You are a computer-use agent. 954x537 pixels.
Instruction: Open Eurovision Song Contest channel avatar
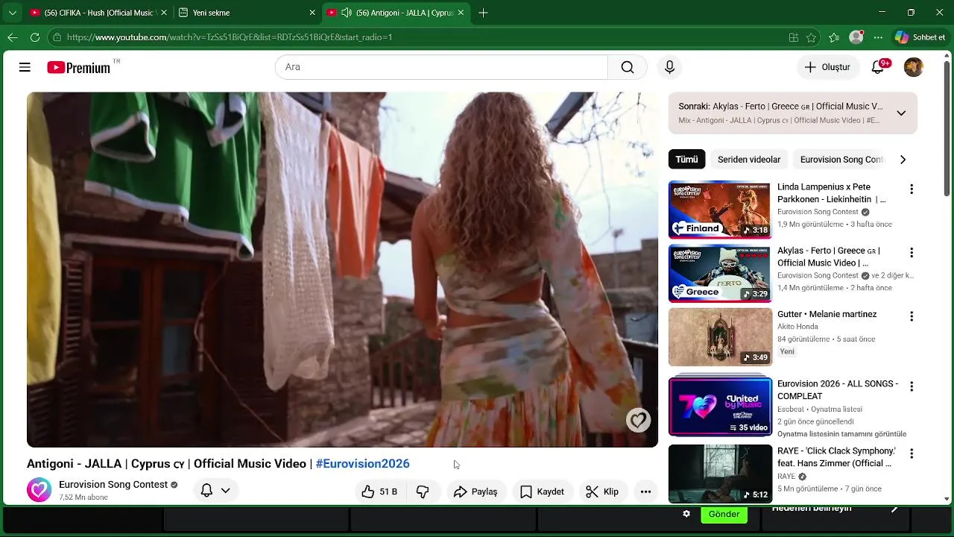[x=39, y=490]
